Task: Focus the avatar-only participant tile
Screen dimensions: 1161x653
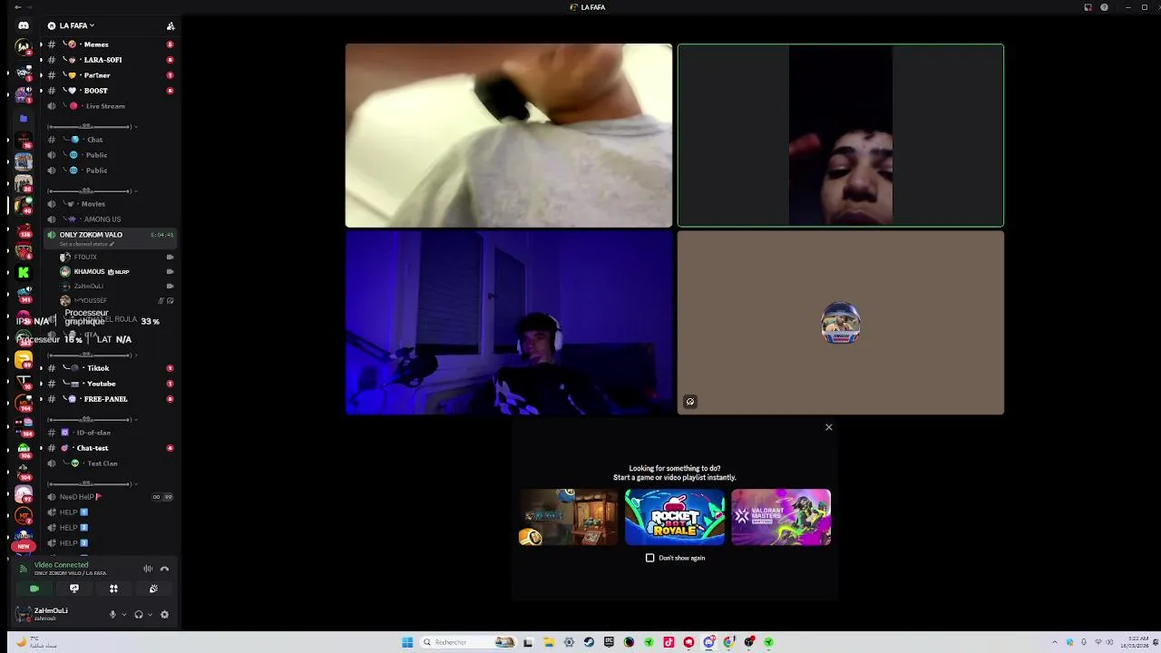Action: click(x=841, y=322)
